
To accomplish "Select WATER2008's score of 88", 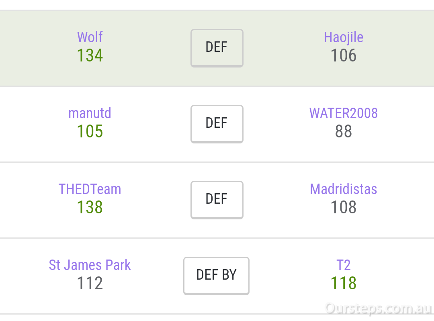I will click(x=344, y=131).
